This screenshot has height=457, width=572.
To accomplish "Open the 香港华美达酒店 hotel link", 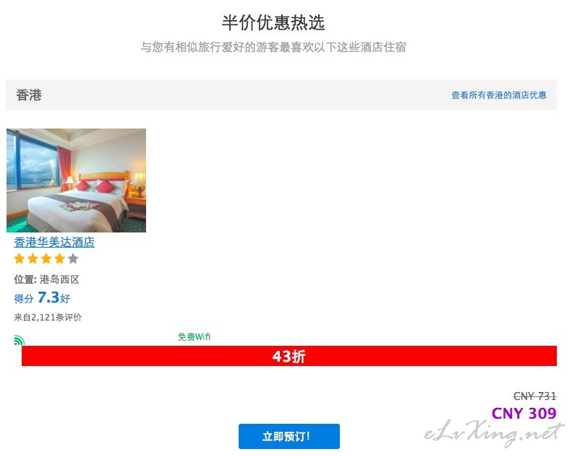I will click(54, 242).
